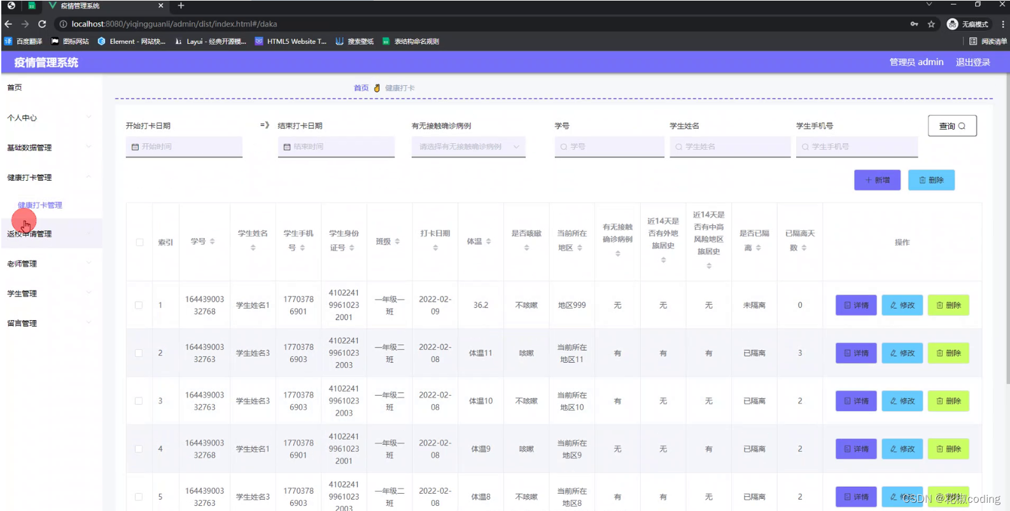The image size is (1010, 511).
Task: Go back to the previous page
Action: point(8,24)
